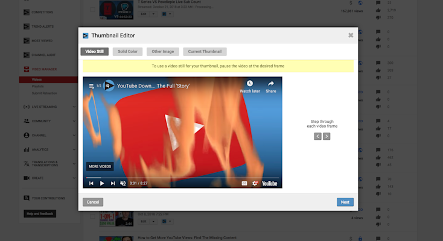The height and width of the screenshot is (241, 443).
Task: Open Most Viewed in the sidebar
Action: coord(42,40)
